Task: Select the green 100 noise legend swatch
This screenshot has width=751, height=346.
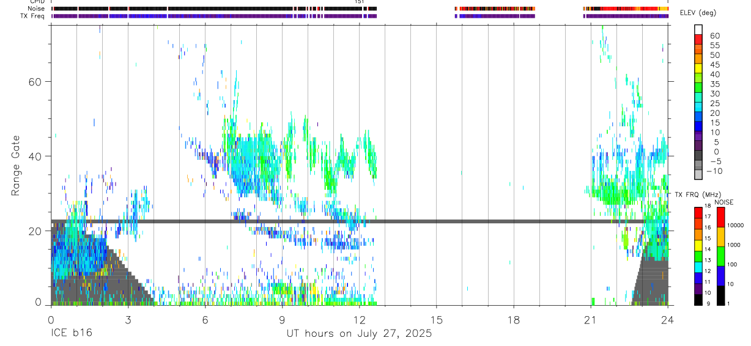Action: pyautogui.click(x=720, y=256)
